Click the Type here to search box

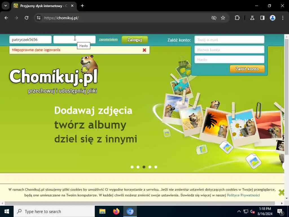coord(54,211)
